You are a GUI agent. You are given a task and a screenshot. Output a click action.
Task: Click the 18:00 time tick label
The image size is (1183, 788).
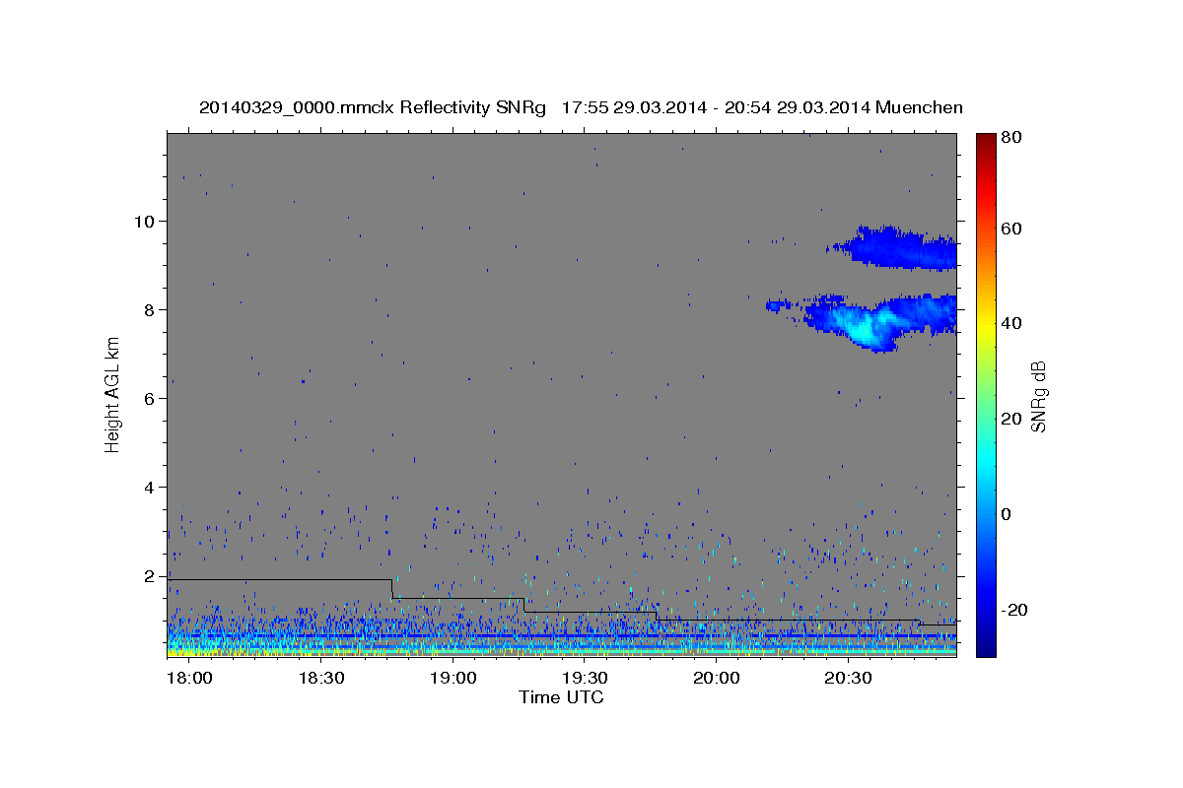[x=189, y=679]
